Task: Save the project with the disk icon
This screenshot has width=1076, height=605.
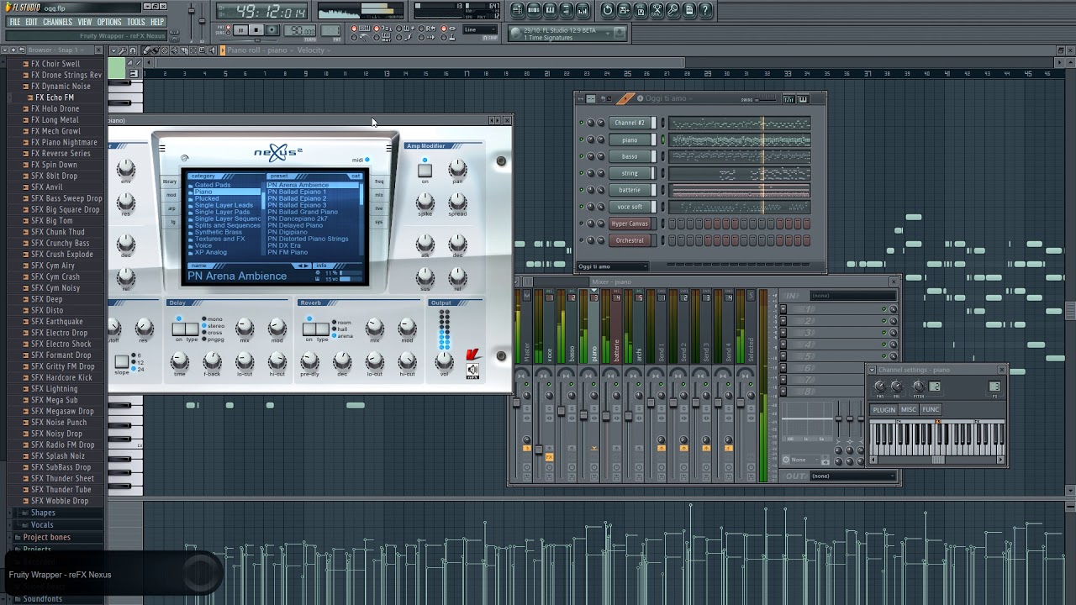Action: pos(625,10)
